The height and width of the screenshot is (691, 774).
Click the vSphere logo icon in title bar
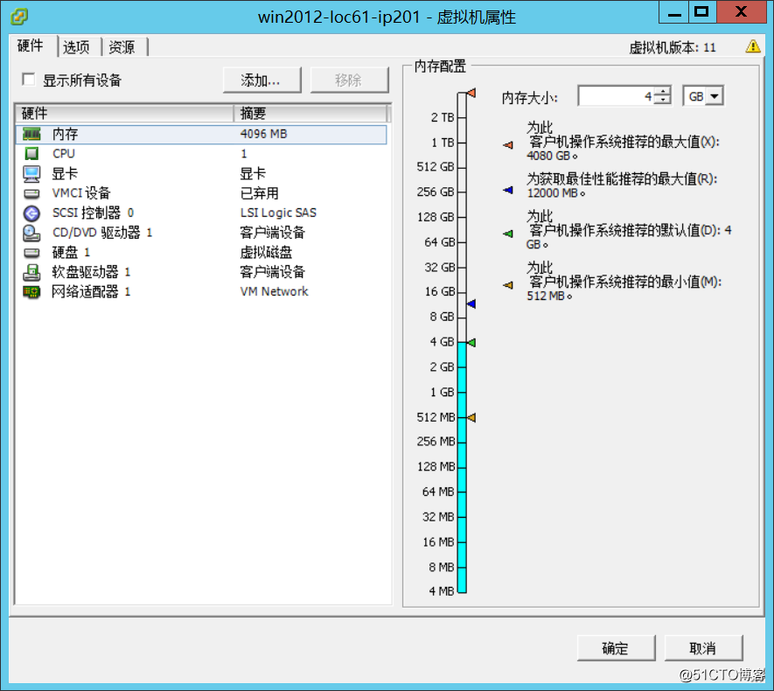point(19,17)
